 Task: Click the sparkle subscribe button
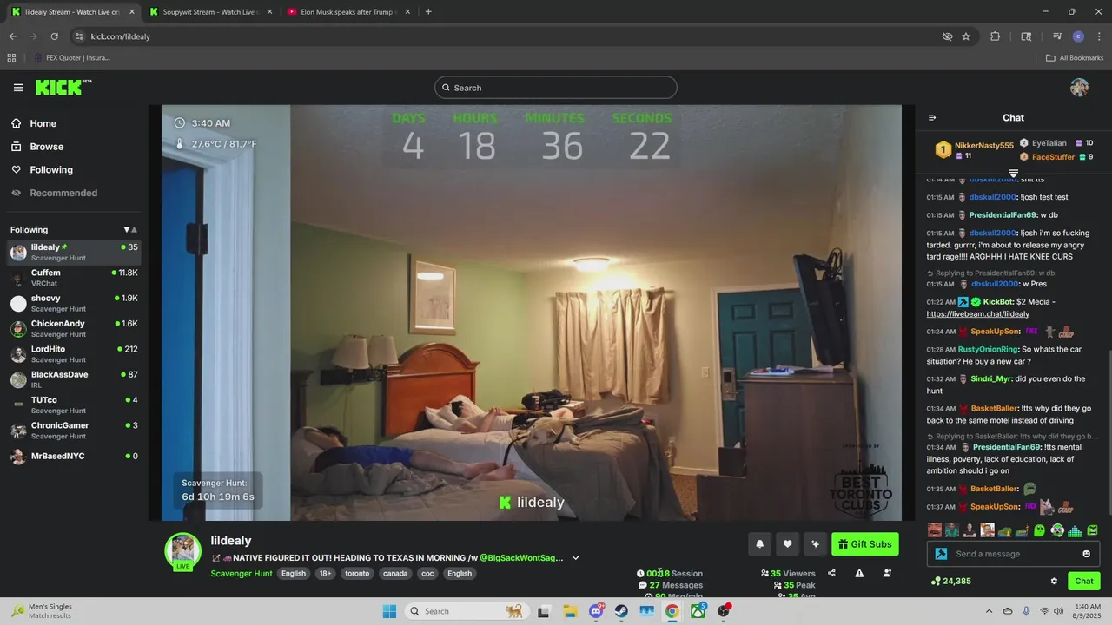[815, 544]
